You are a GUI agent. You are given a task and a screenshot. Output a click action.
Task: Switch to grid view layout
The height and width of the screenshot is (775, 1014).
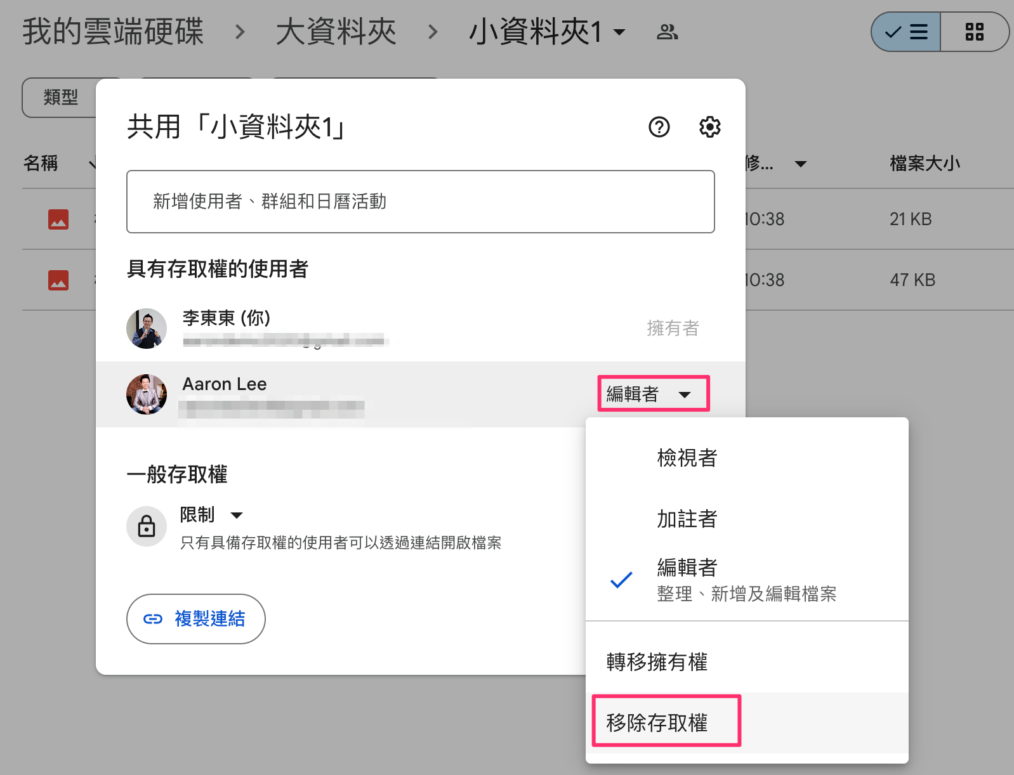(x=974, y=32)
